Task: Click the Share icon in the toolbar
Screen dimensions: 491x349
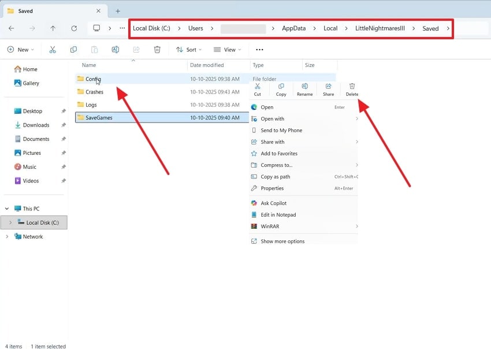Action: (136, 50)
